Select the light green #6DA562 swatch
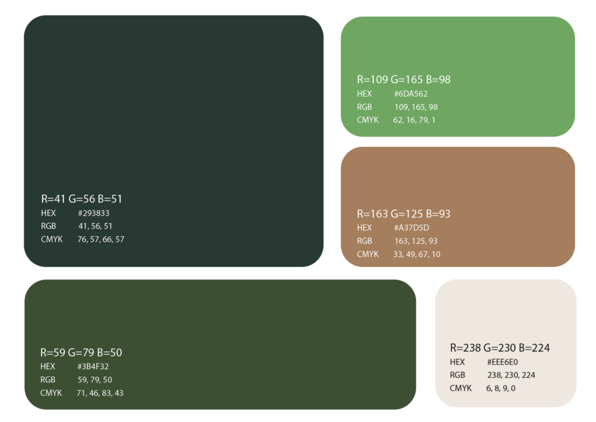596x422 pixels. pyautogui.click(x=457, y=76)
